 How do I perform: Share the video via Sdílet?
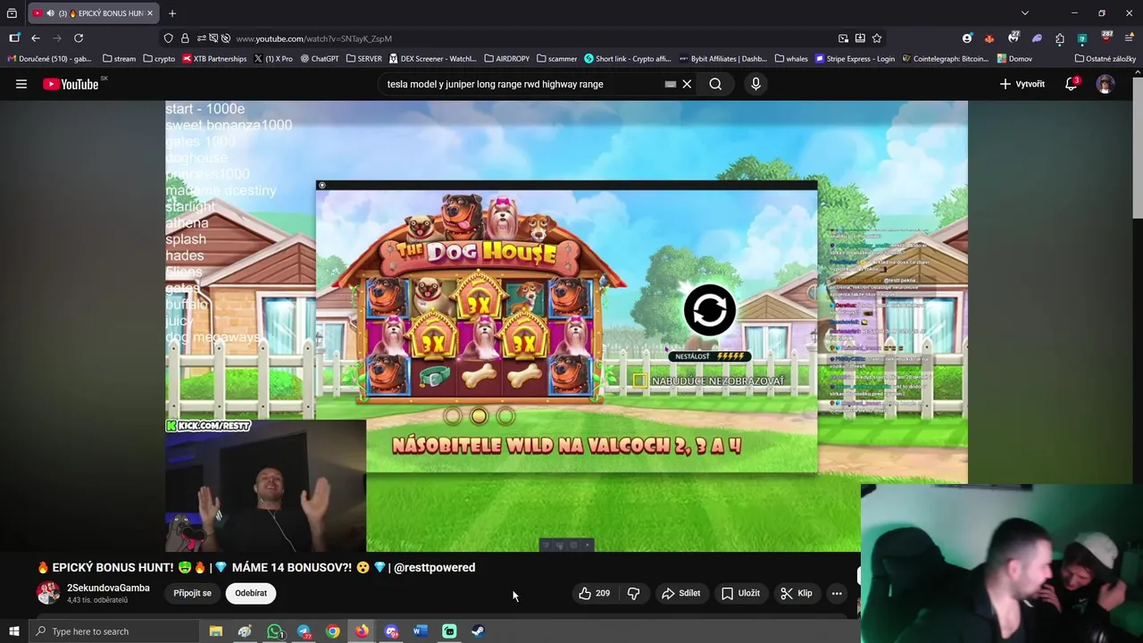point(680,593)
